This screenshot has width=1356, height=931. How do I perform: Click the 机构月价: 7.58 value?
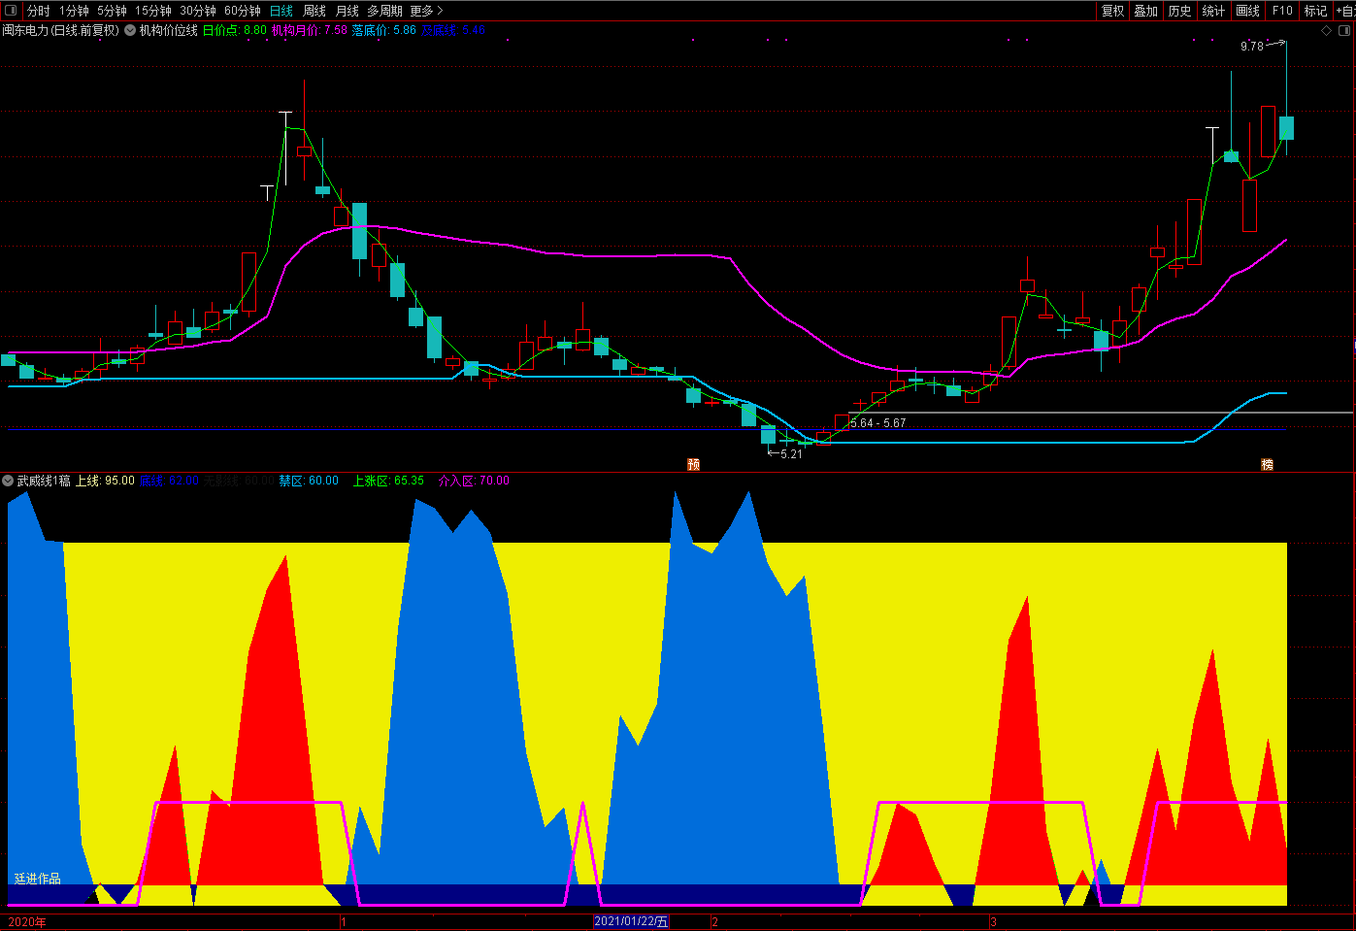coord(309,30)
